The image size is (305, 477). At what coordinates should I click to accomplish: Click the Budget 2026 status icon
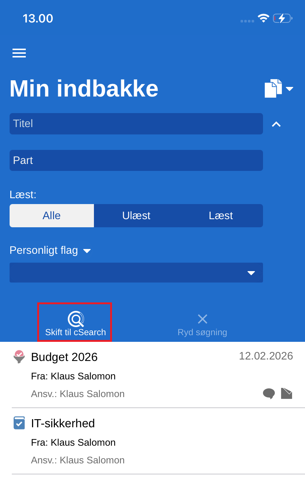(19, 357)
